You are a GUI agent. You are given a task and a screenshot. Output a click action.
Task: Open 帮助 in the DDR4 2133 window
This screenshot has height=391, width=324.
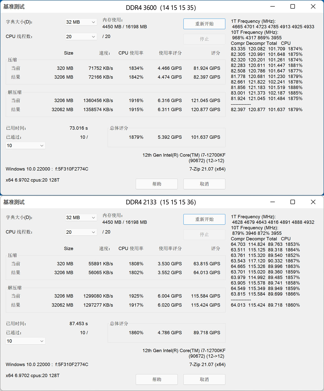(x=156, y=379)
